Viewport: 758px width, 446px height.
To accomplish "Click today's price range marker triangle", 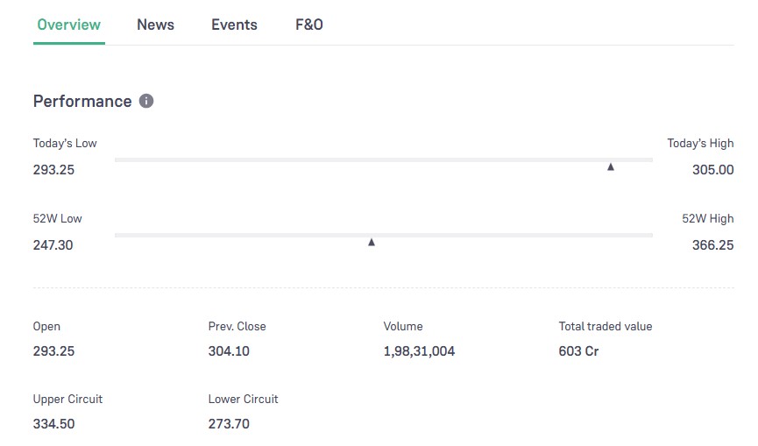I will [611, 166].
